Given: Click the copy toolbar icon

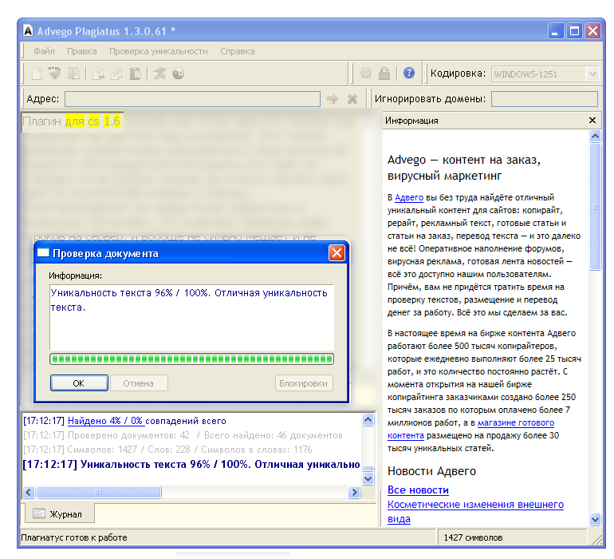Looking at the screenshot, I should tap(116, 73).
